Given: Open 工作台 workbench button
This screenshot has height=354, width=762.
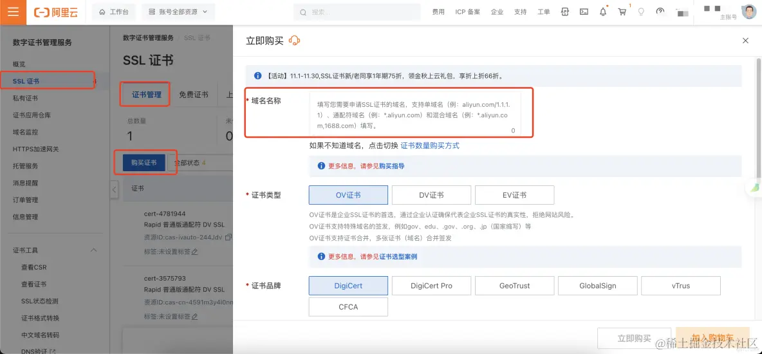Looking at the screenshot, I should click(114, 12).
